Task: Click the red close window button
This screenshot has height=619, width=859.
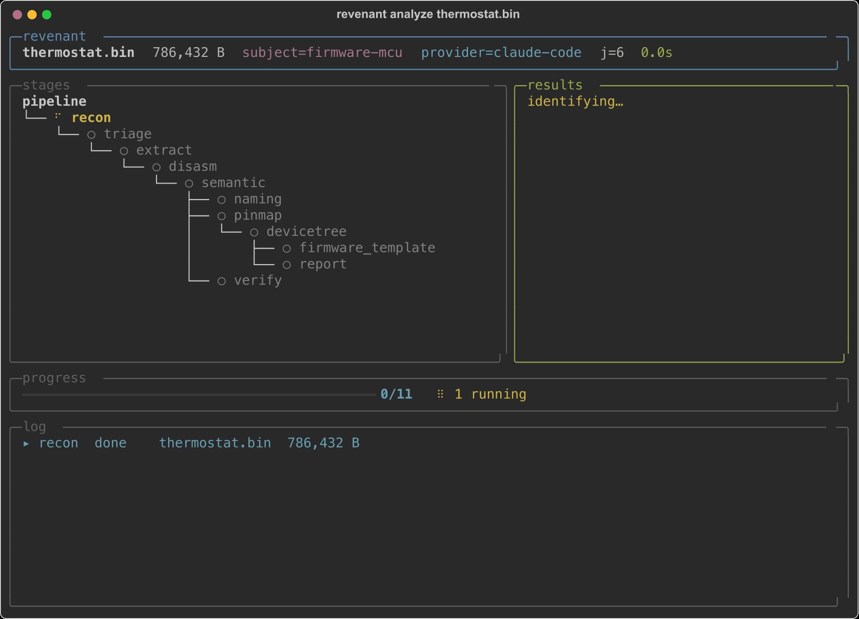Action: [17, 15]
